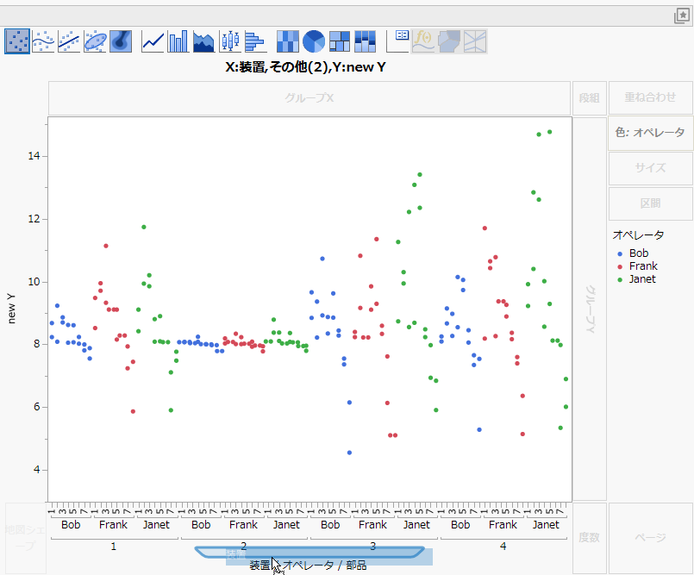Add the Caption Box element

pos(398,41)
